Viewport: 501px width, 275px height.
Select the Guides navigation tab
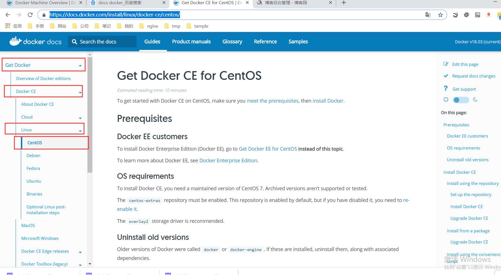pos(152,42)
